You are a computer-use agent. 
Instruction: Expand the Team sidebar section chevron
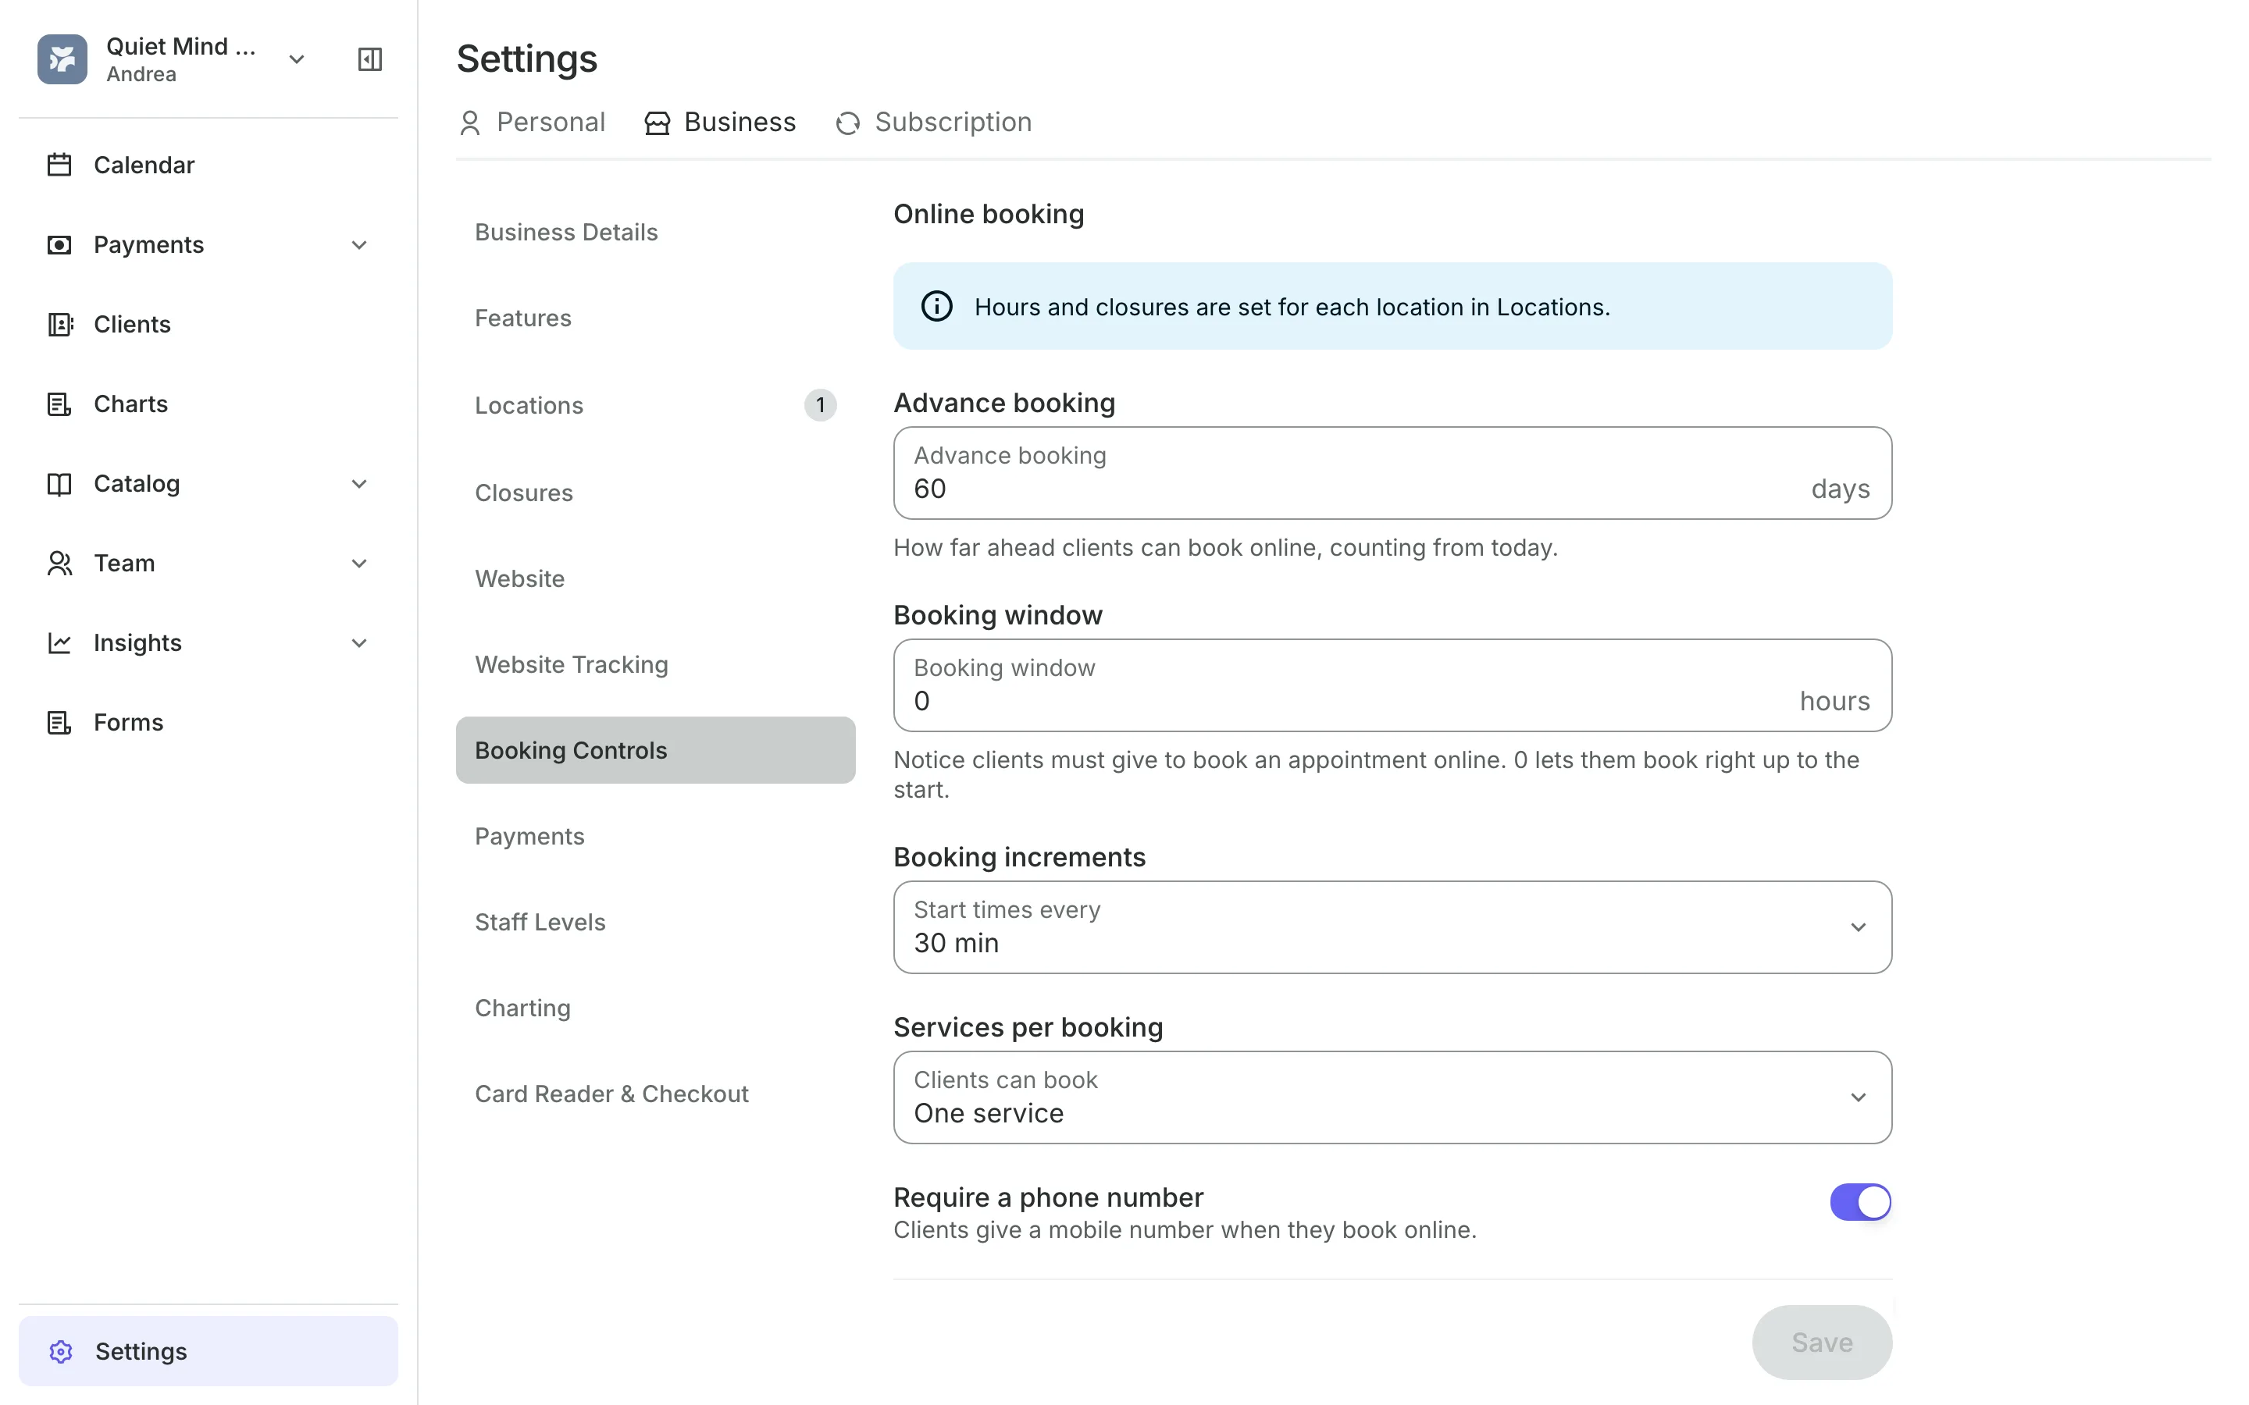(360, 564)
